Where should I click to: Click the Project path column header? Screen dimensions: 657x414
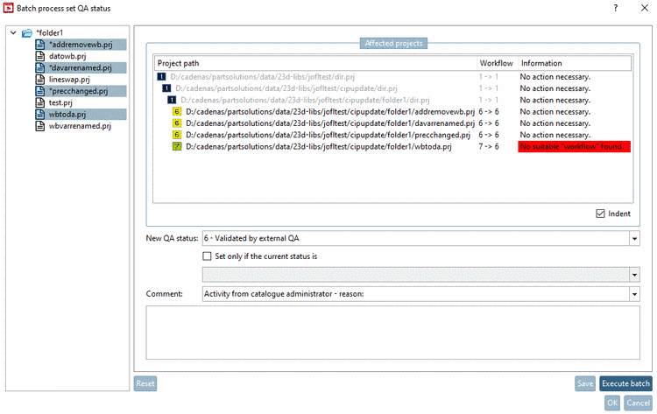tap(315, 63)
